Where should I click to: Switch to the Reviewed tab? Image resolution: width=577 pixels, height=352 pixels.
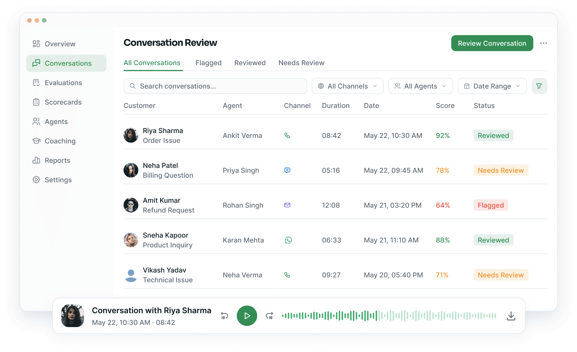point(250,63)
